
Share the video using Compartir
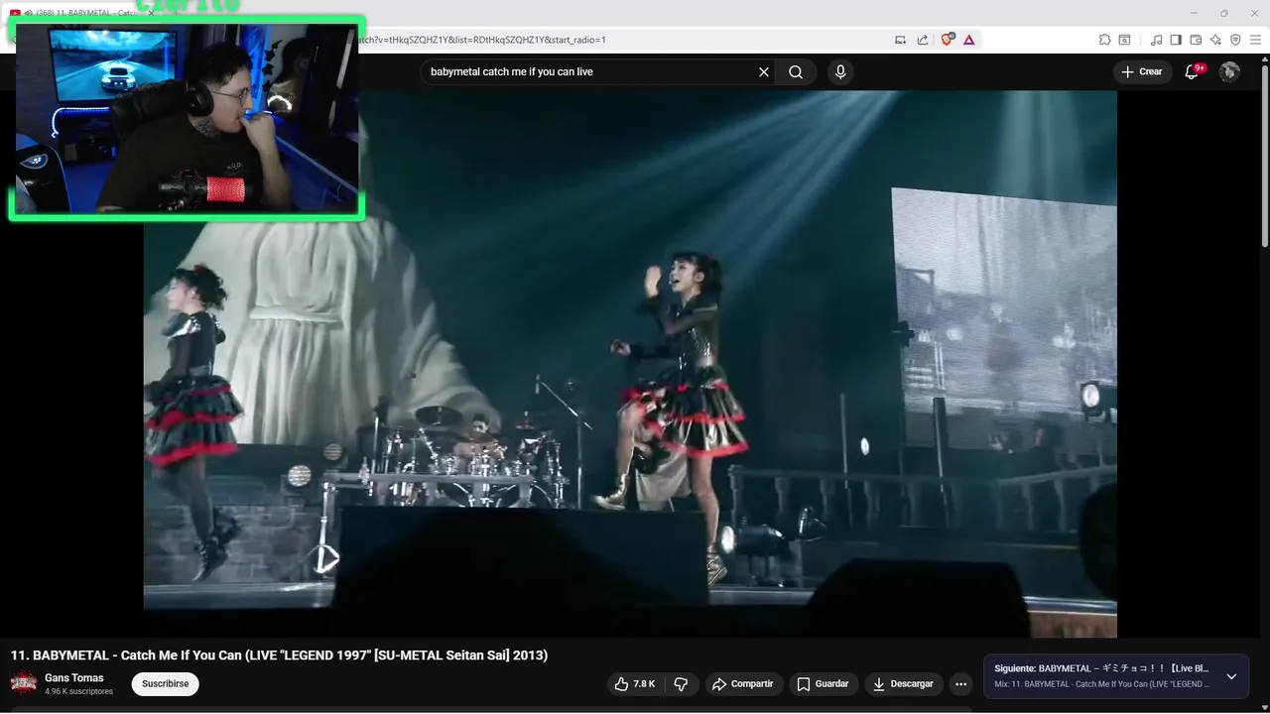click(743, 684)
